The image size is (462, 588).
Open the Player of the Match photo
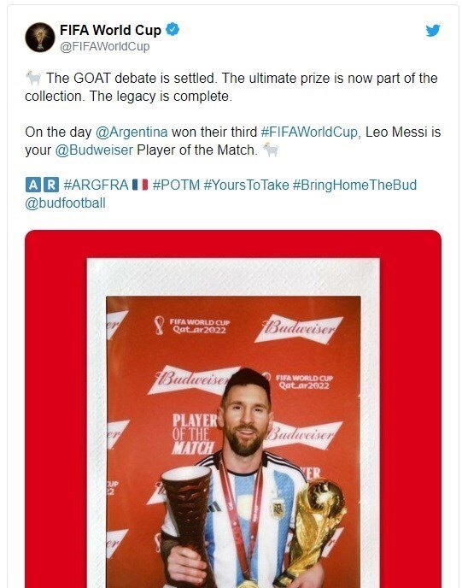coord(233,442)
